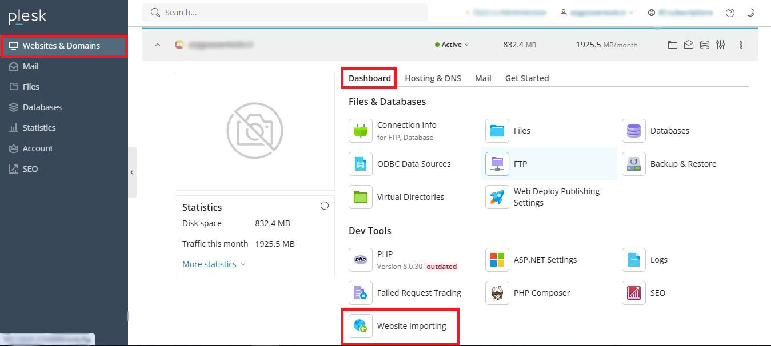The width and height of the screenshot is (771, 346).
Task: Select Account in the left sidebar
Action: [x=64, y=148]
